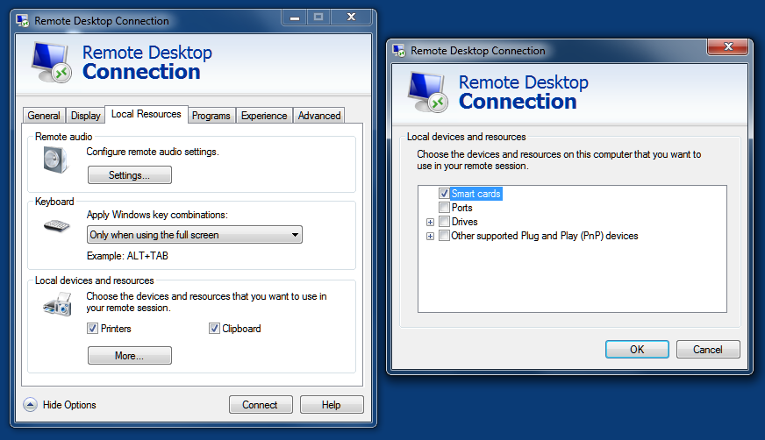765x440 pixels.
Task: Open the Windows key combinations dropdown
Action: [x=195, y=235]
